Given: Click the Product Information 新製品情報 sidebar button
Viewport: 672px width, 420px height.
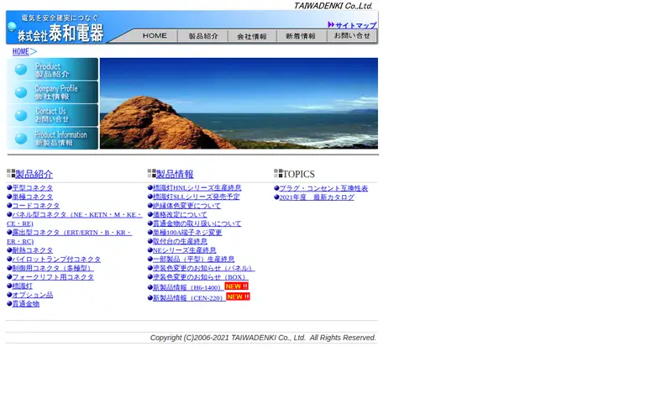Looking at the screenshot, I should 52,139.
